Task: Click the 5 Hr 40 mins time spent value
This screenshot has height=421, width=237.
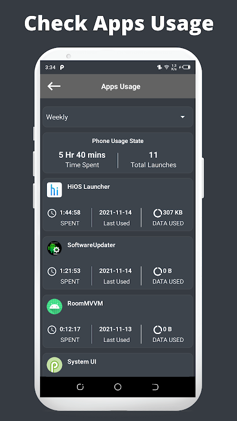Action: (x=82, y=155)
